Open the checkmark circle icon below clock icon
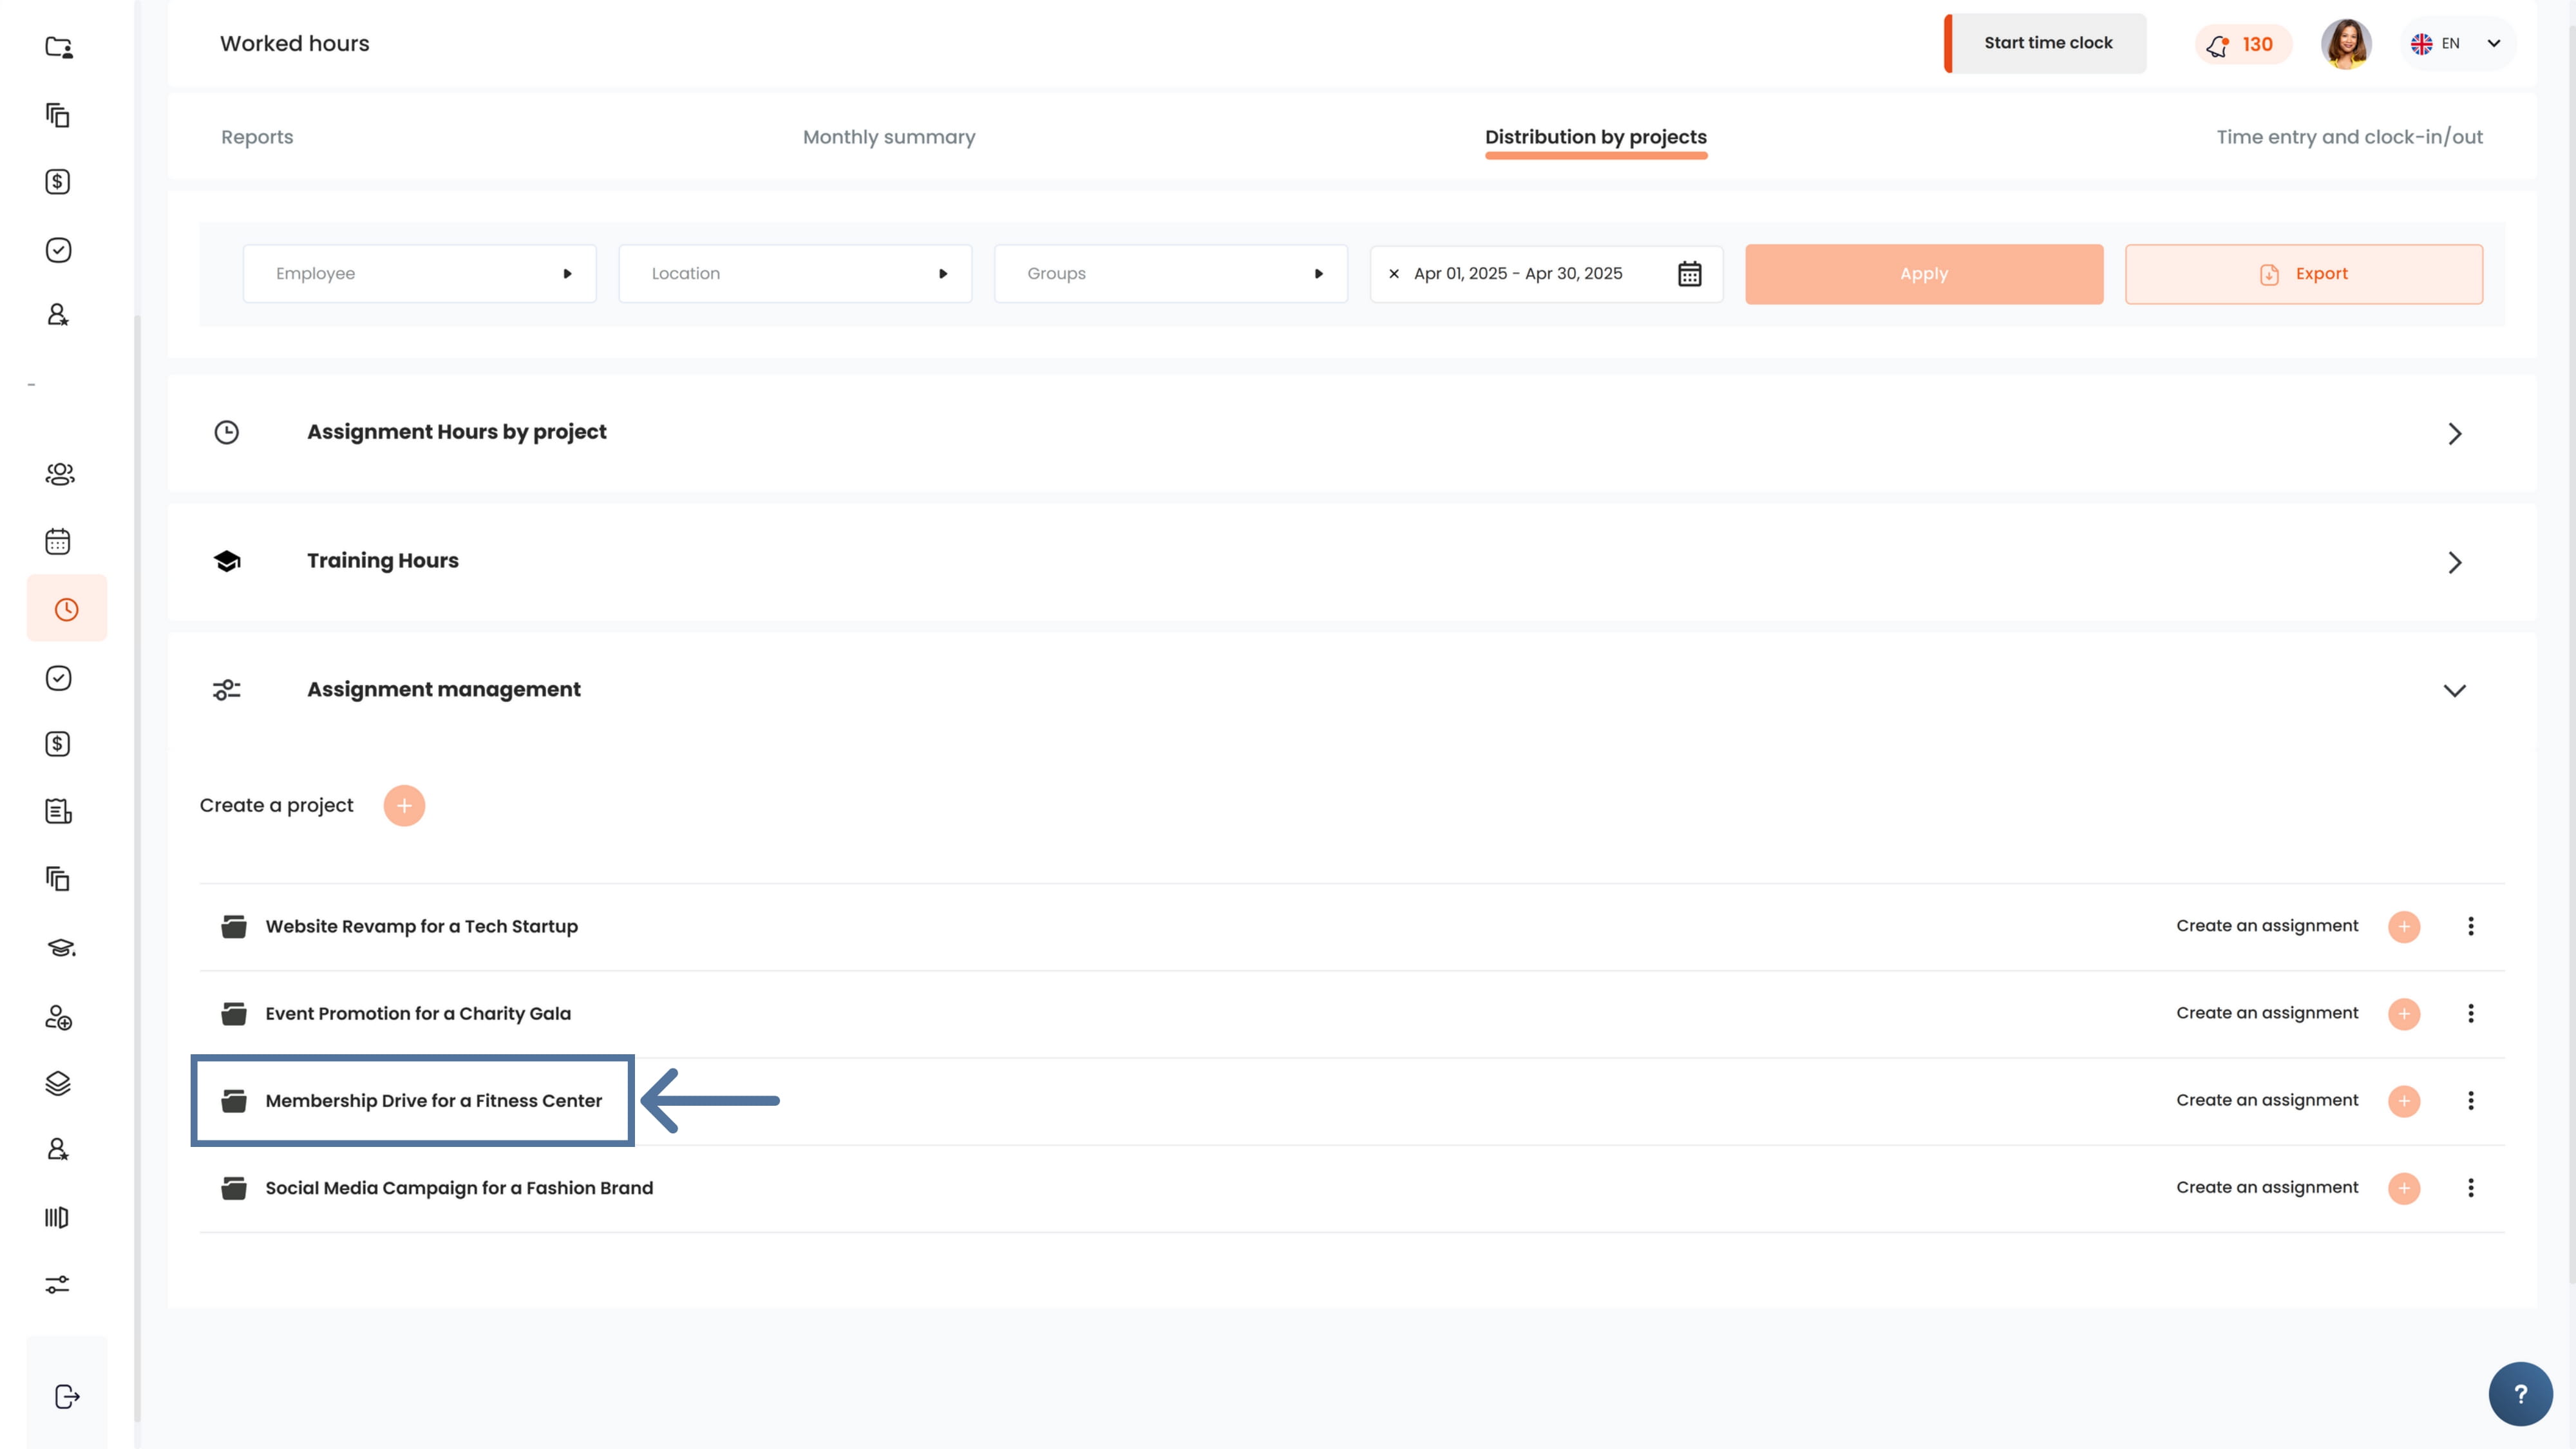The width and height of the screenshot is (2576, 1449). pyautogui.click(x=58, y=678)
